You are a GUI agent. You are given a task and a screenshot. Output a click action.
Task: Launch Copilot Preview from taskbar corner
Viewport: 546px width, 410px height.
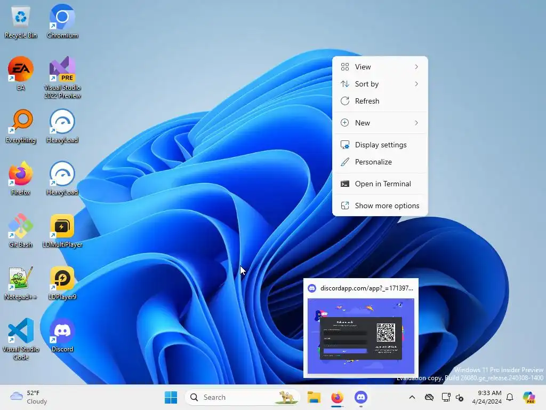click(529, 397)
